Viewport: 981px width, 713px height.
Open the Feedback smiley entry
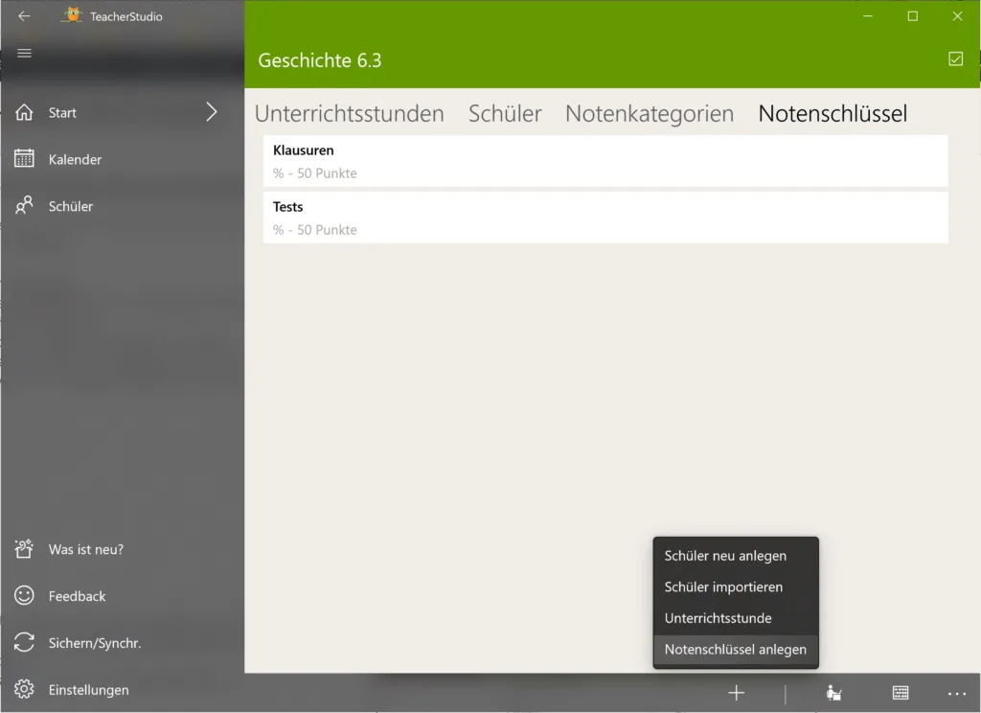pos(122,596)
